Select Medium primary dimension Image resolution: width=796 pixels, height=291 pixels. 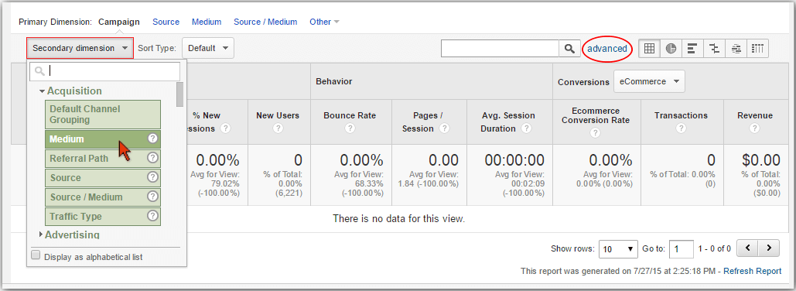pos(207,22)
